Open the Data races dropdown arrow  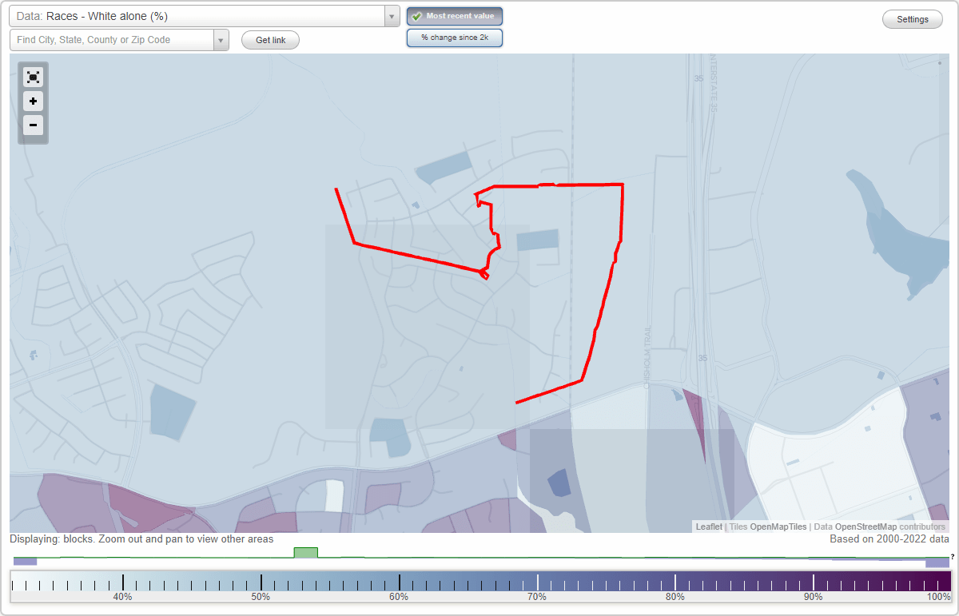390,15
